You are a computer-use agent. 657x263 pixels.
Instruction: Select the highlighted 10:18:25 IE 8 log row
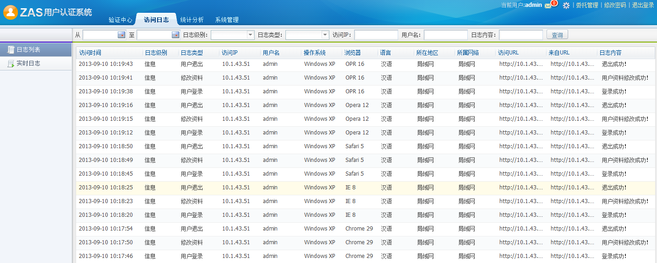tap(321, 188)
